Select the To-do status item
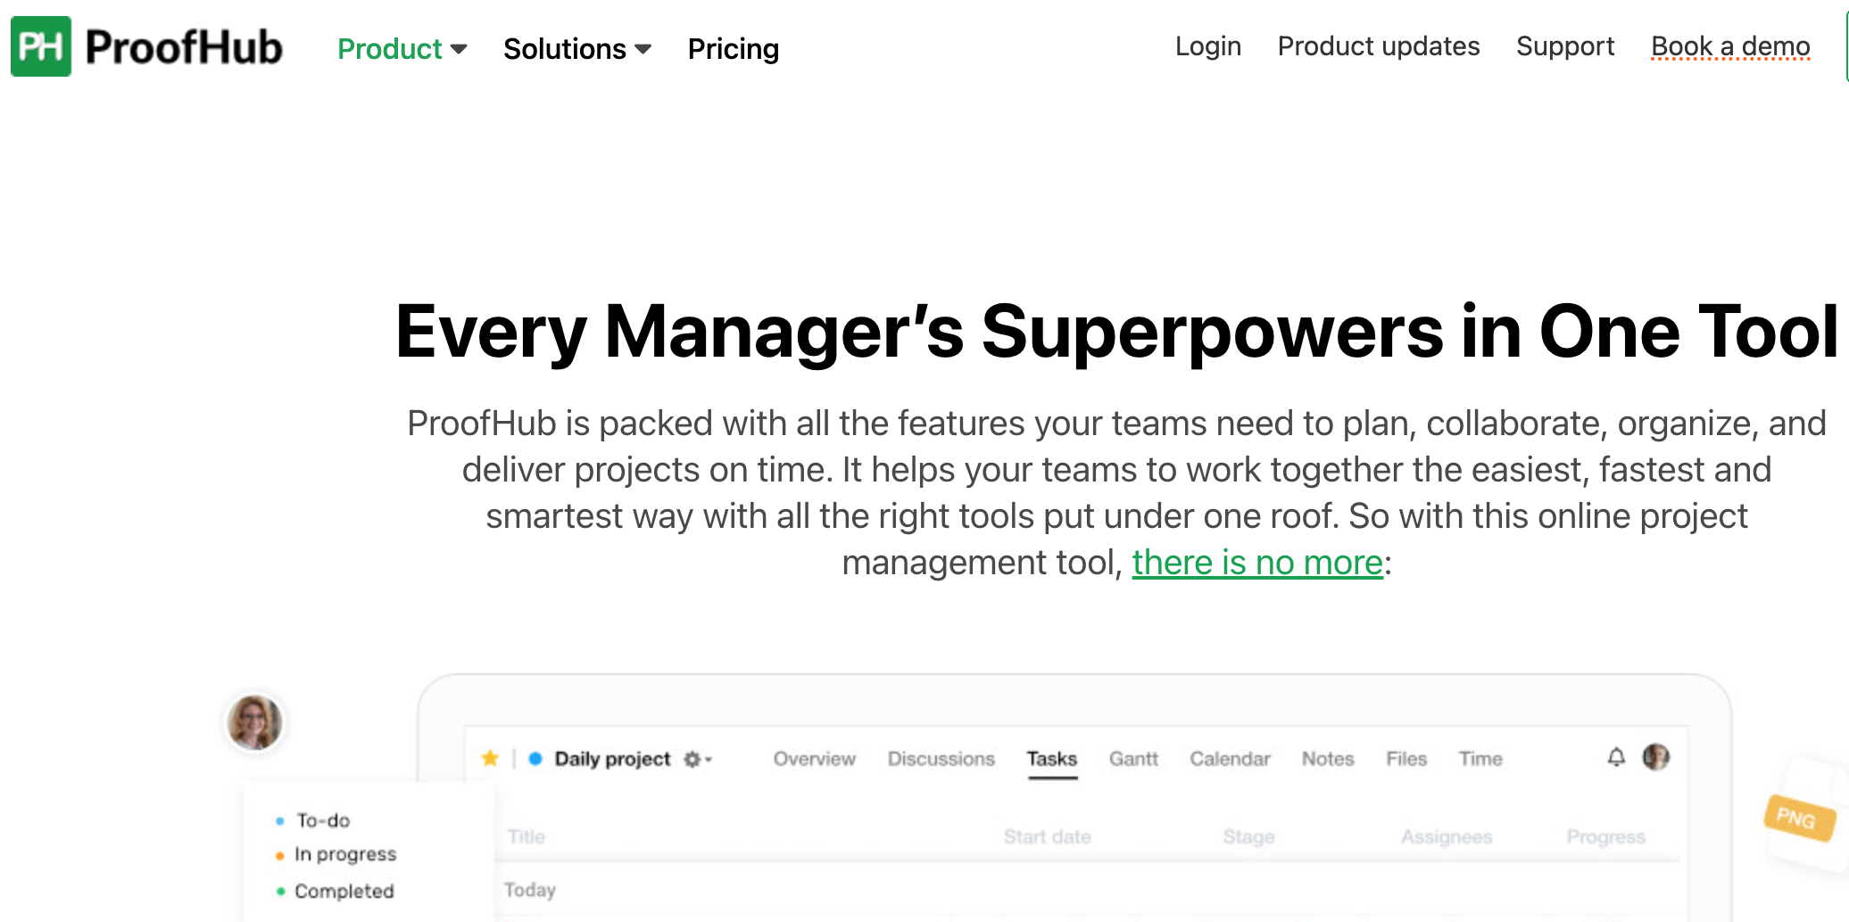This screenshot has height=922, width=1849. pyautogui.click(x=313, y=820)
